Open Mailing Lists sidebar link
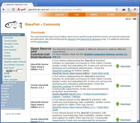The height and width of the screenshot is (123, 140). coord(9,47)
